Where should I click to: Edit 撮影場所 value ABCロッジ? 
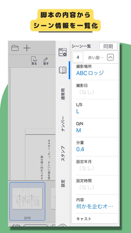pyautogui.click(x=90, y=73)
